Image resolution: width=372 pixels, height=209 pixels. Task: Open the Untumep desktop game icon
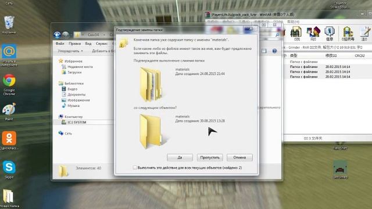(x=340, y=170)
